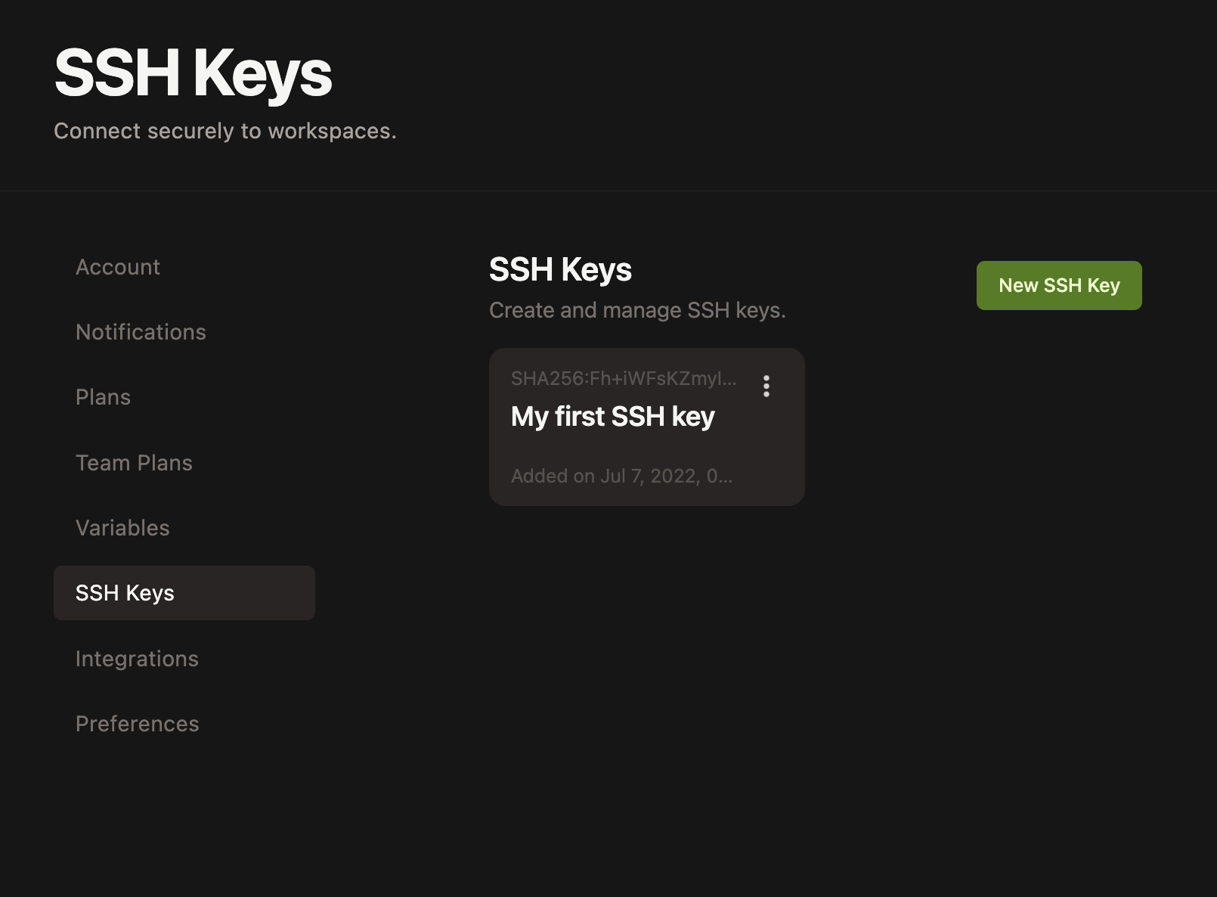The height and width of the screenshot is (897, 1217).
Task: Click the SSH Keys page heading
Action: pos(560,269)
